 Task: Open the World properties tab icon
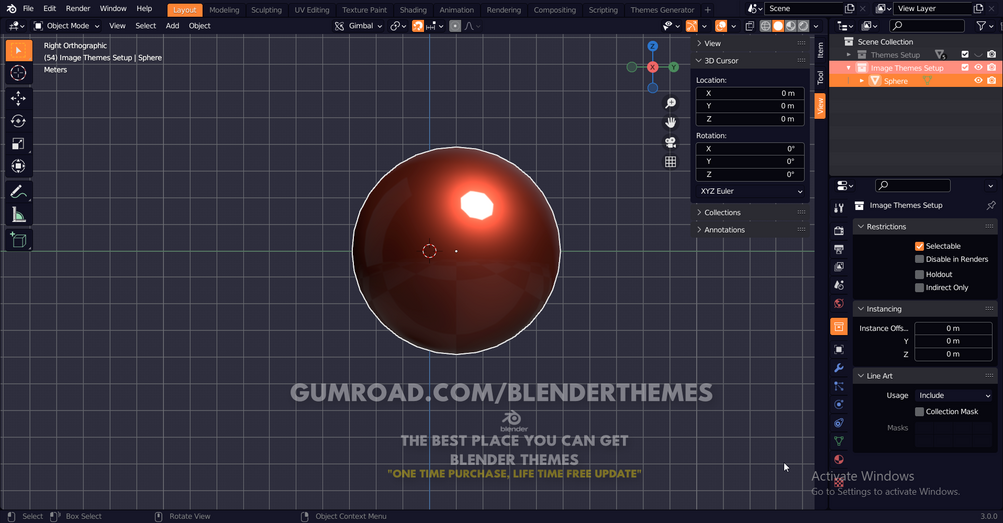(839, 303)
